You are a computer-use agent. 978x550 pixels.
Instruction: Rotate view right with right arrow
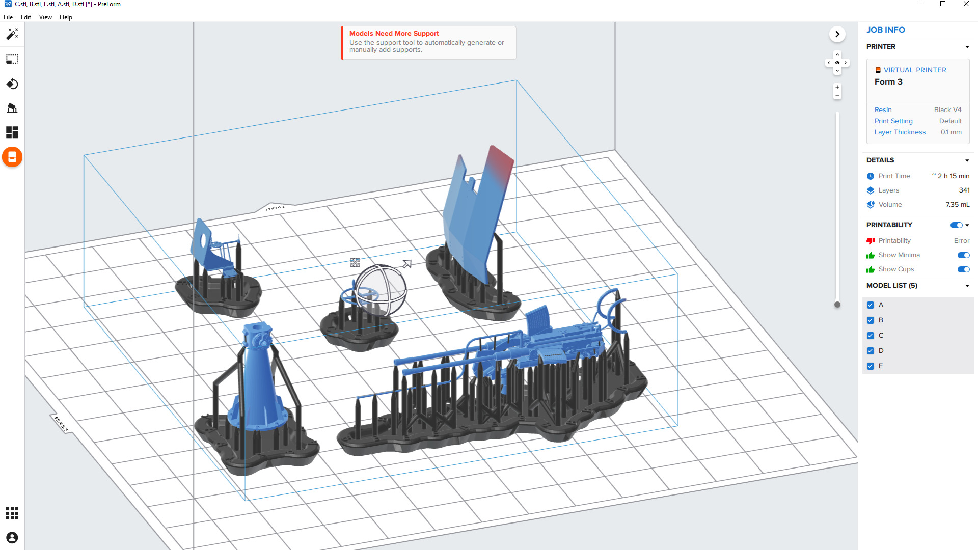(846, 63)
